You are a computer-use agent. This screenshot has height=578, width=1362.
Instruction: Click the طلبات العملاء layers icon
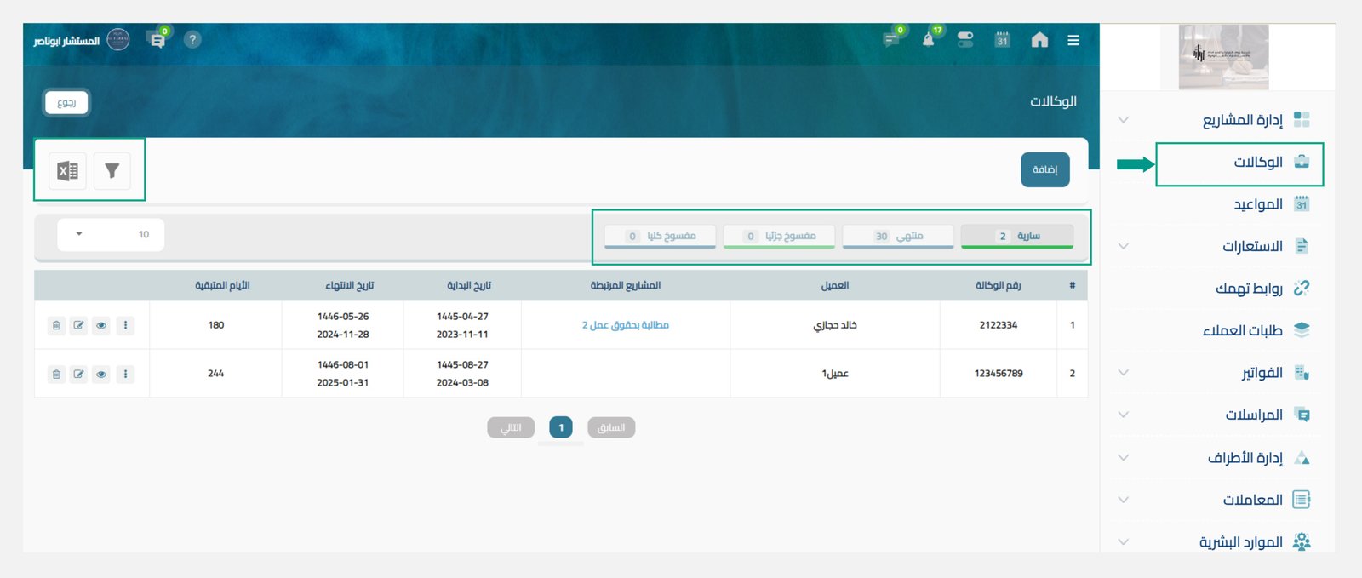[x=1302, y=330]
